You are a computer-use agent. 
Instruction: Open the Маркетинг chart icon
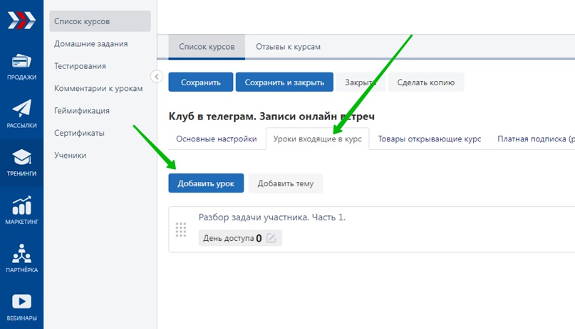coord(21,205)
